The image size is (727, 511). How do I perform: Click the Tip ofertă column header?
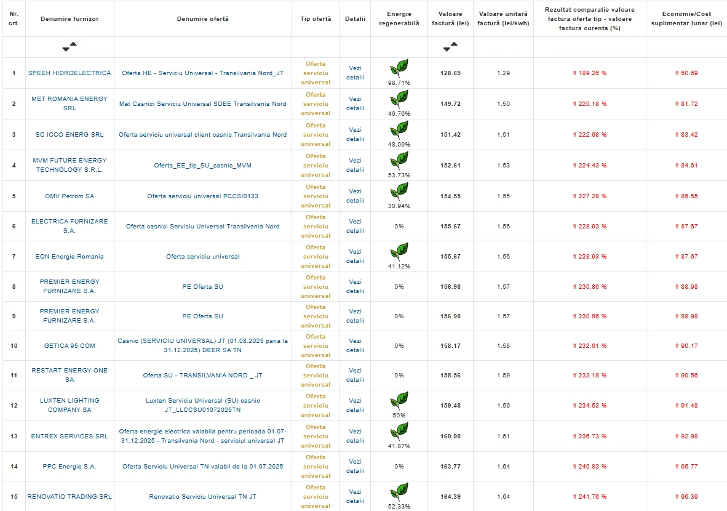(x=316, y=18)
